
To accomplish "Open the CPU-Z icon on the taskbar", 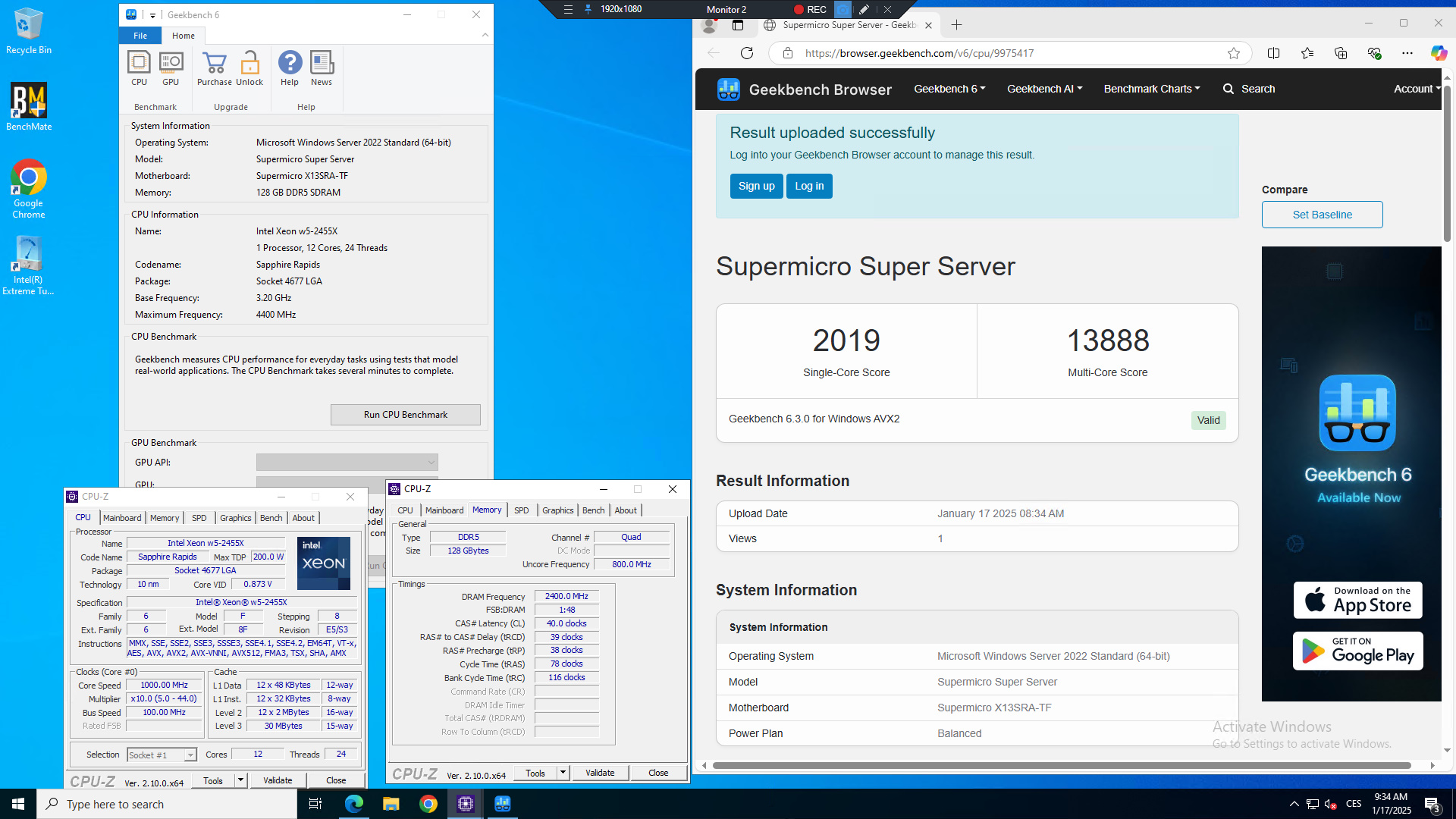I will (x=466, y=804).
